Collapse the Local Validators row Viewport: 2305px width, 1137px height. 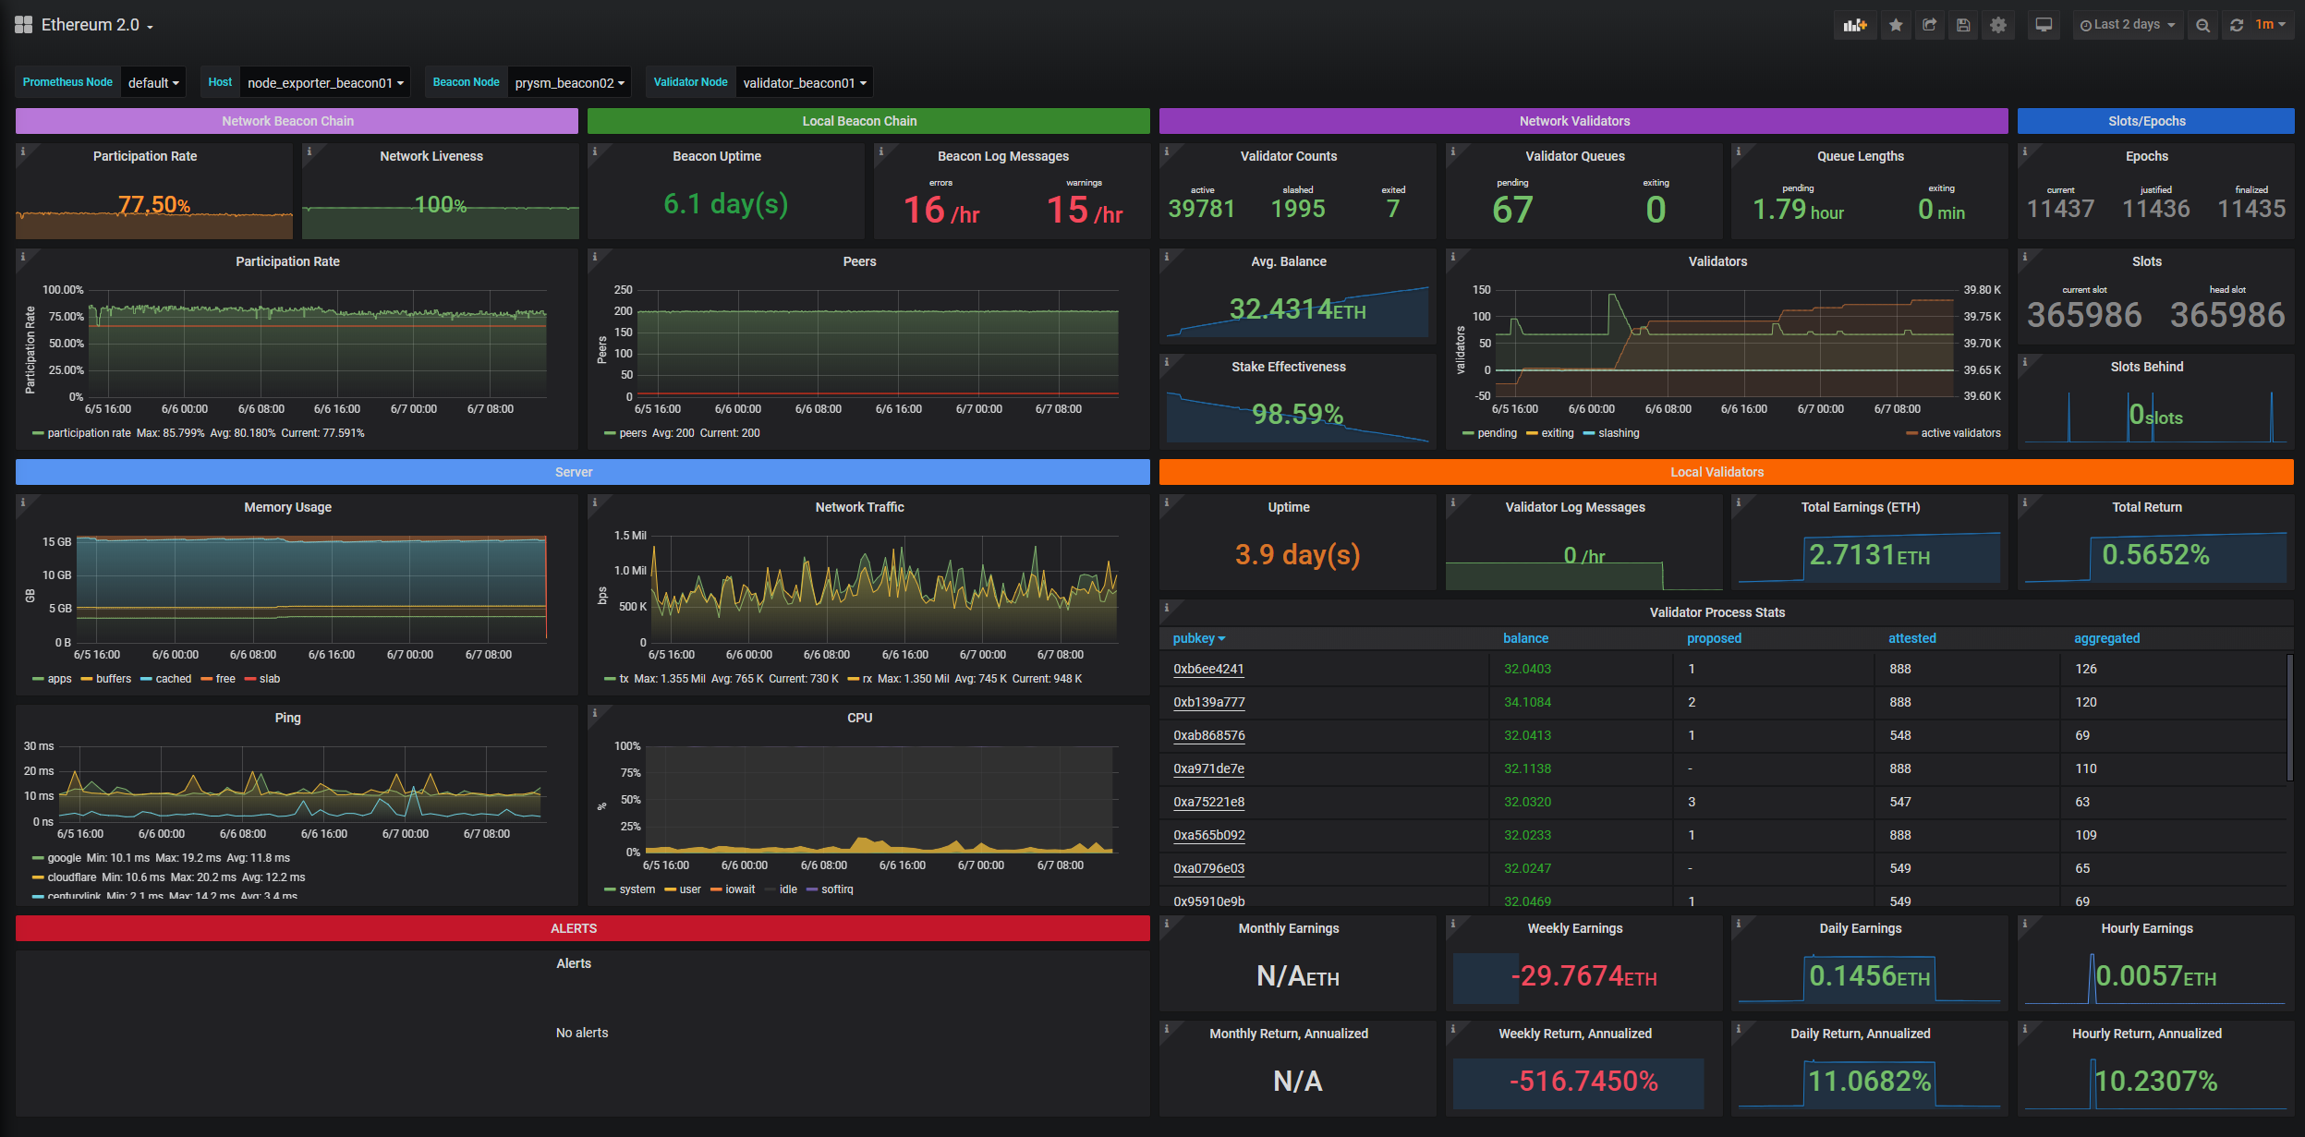point(1717,472)
